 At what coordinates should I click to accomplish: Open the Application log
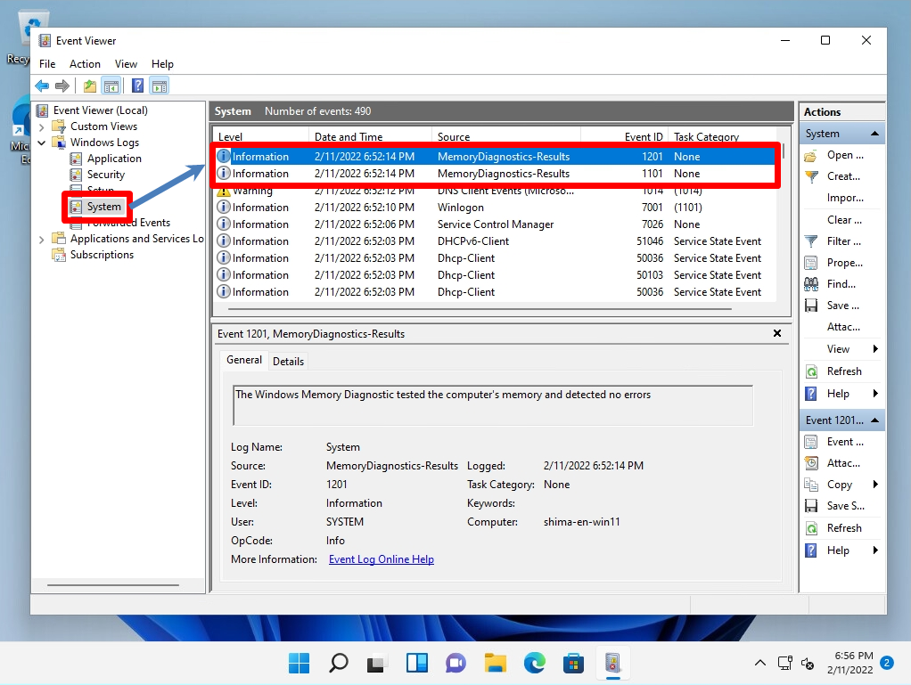pos(114,159)
